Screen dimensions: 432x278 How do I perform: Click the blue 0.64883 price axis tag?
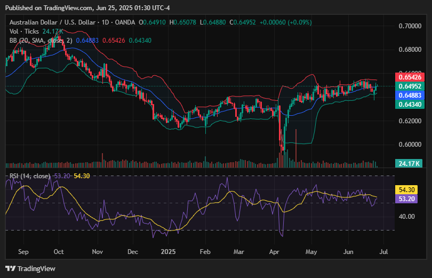coord(410,96)
